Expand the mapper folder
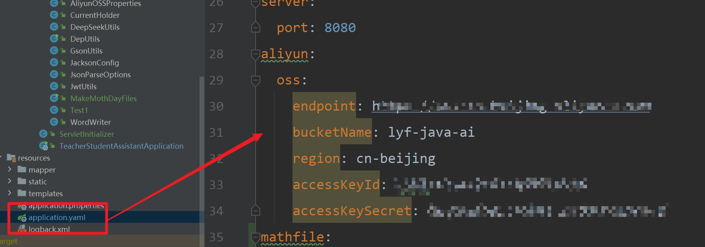This screenshot has height=247, width=705. click(10, 169)
